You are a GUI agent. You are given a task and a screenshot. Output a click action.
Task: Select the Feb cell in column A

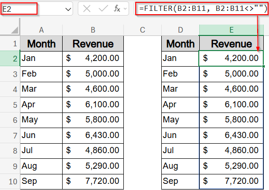41,74
